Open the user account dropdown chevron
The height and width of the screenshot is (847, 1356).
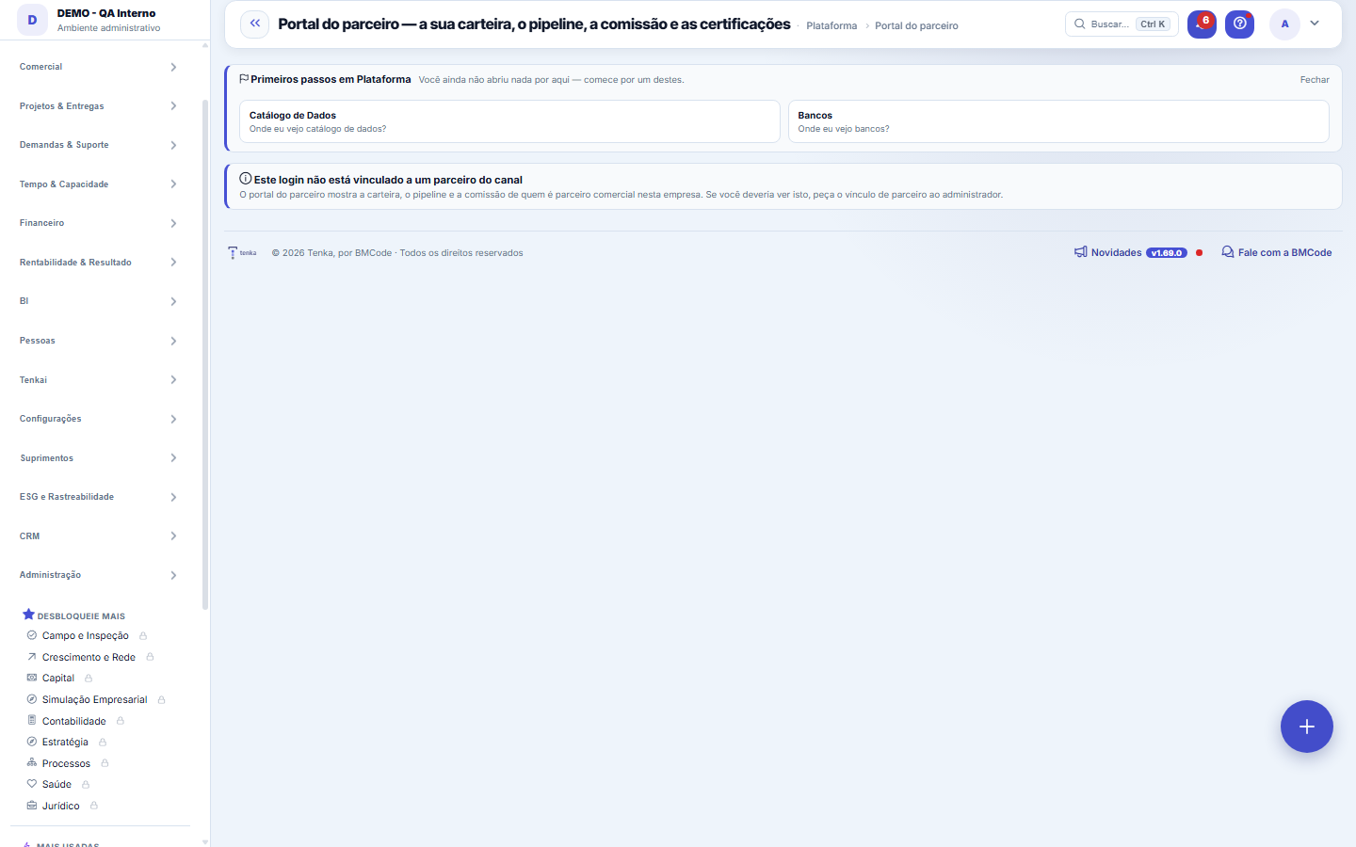coord(1315,24)
